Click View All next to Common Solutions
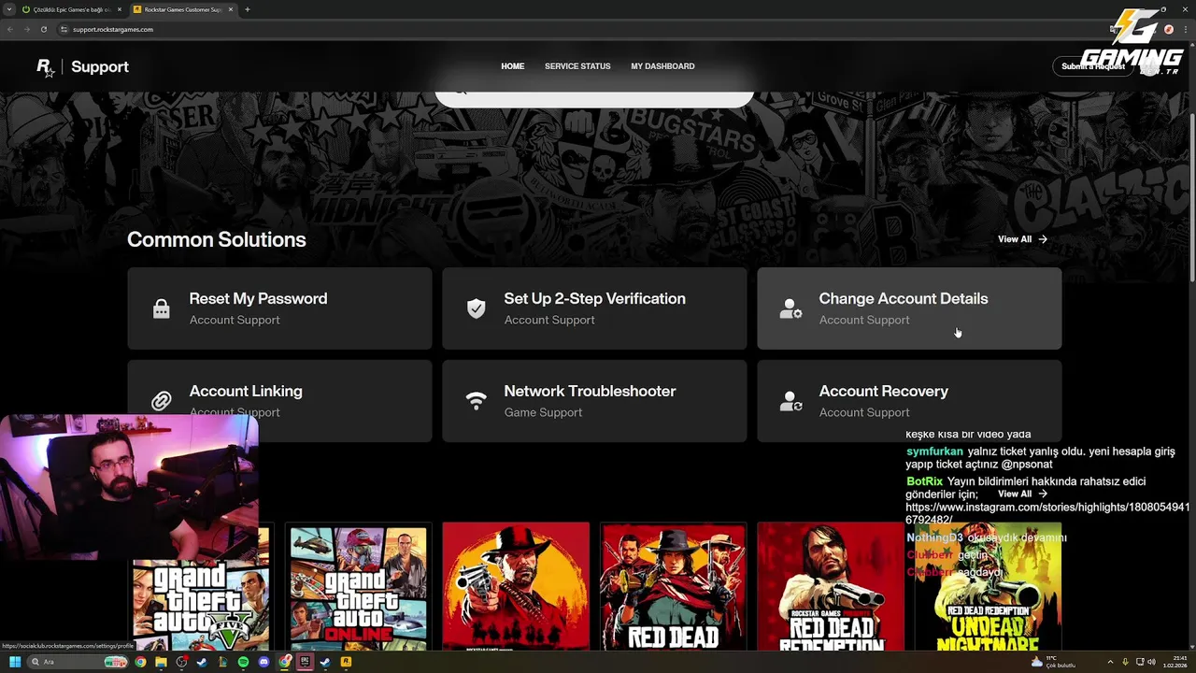The height and width of the screenshot is (673, 1196). click(x=1022, y=239)
